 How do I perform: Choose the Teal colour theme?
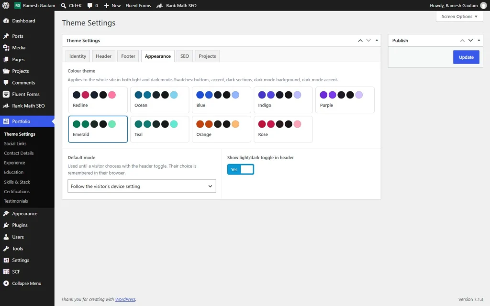[x=160, y=129]
